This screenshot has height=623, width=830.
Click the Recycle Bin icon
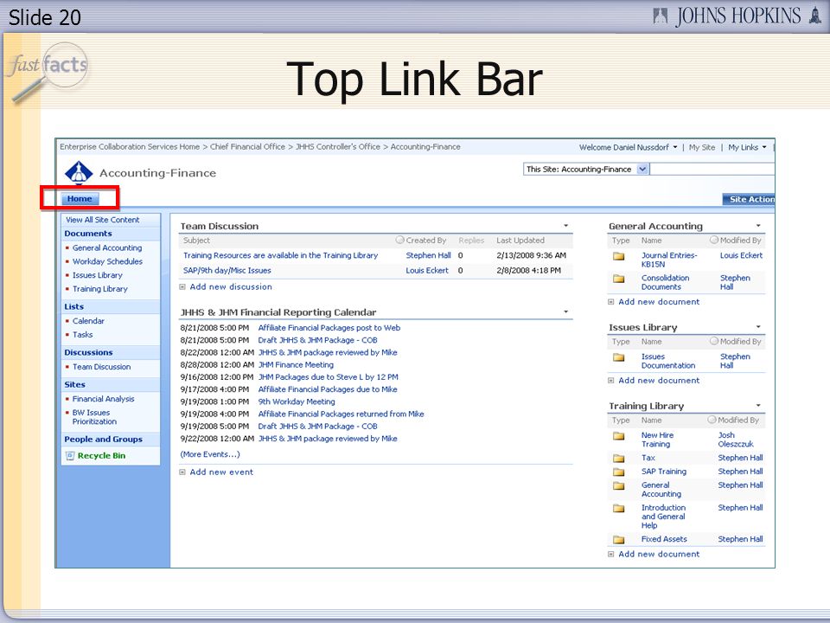(x=69, y=456)
